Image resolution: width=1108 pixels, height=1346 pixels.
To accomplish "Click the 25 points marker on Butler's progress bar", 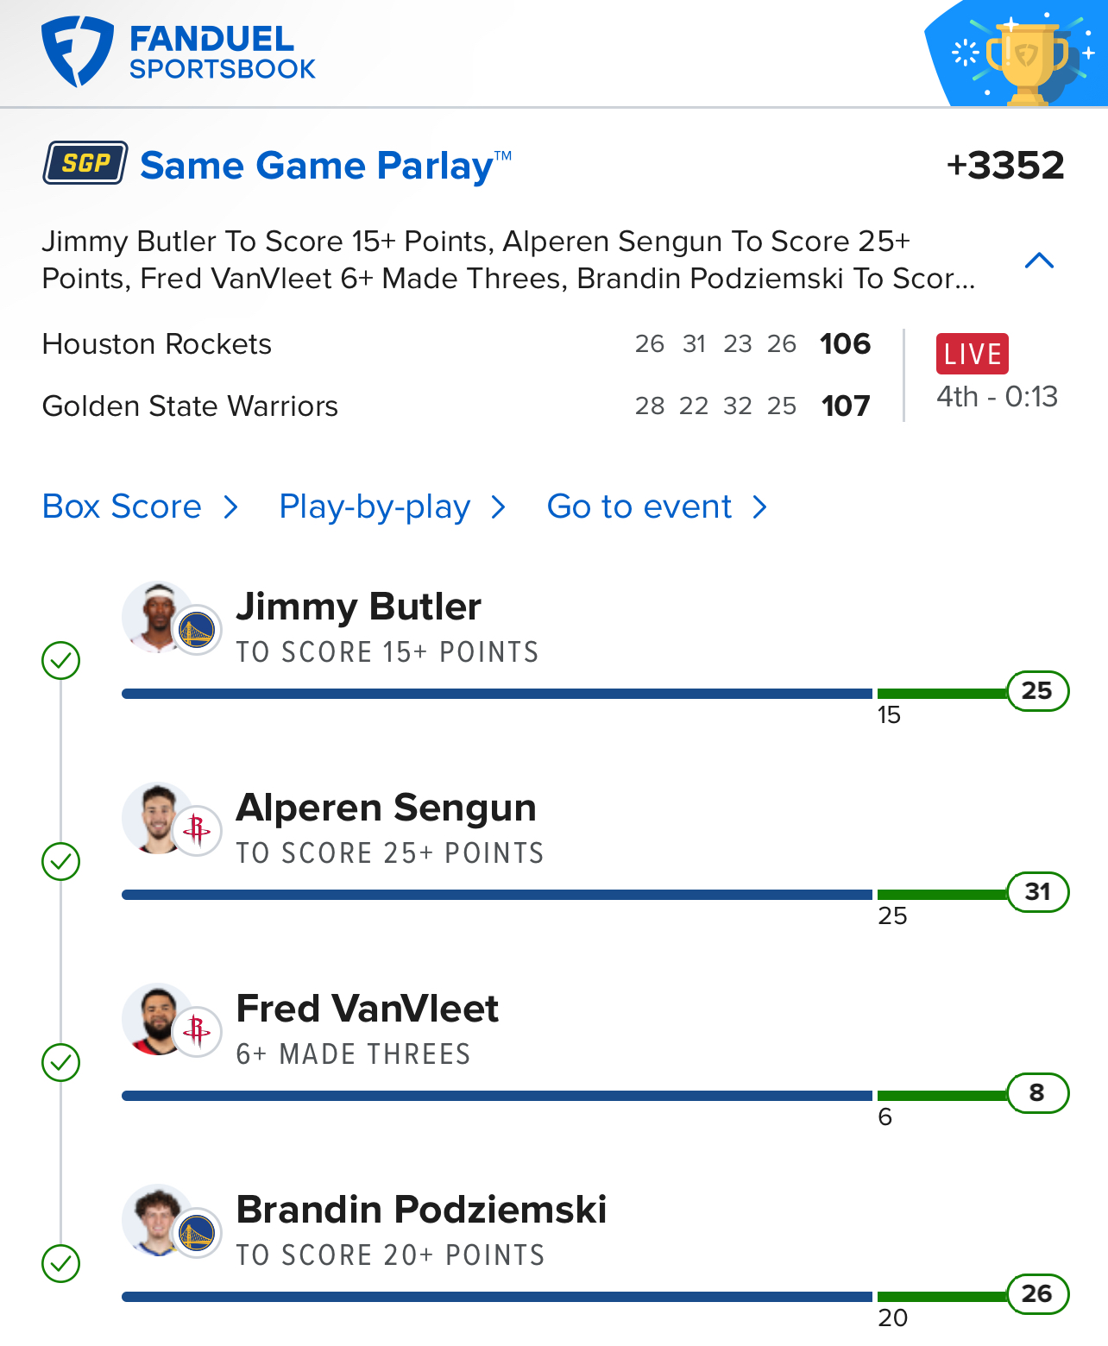I will click(x=1037, y=691).
